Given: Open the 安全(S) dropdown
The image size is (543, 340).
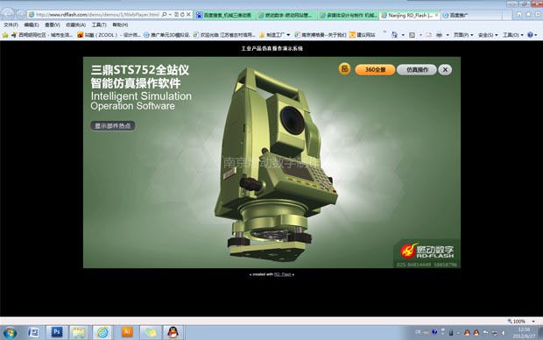Looking at the screenshot, I should click(x=488, y=35).
